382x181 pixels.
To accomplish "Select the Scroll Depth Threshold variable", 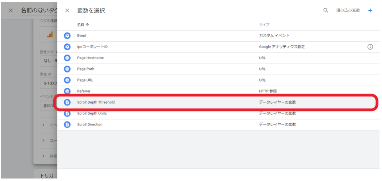I will click(x=96, y=102).
